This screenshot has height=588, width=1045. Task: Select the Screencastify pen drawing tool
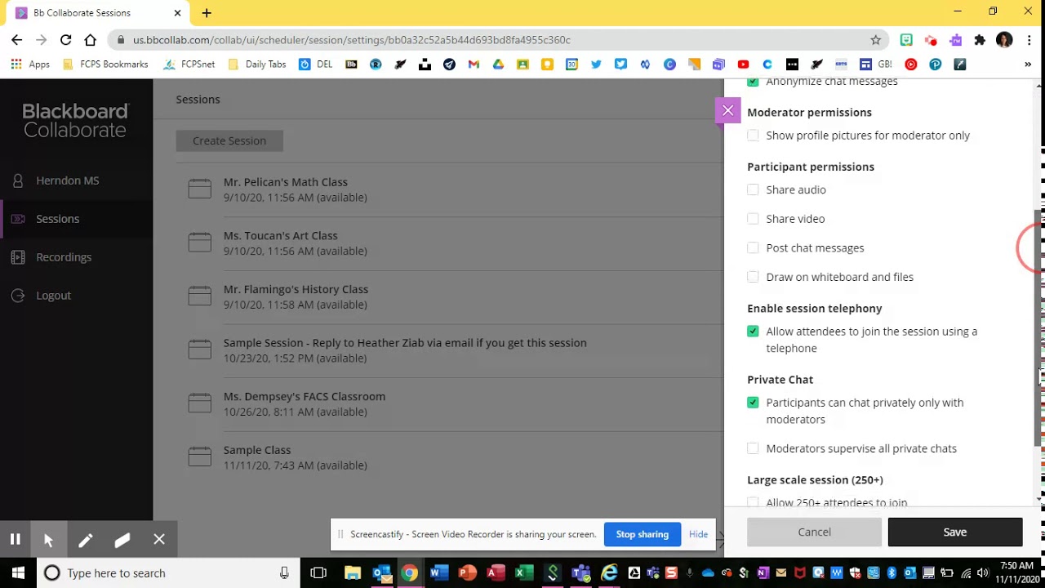(x=85, y=539)
